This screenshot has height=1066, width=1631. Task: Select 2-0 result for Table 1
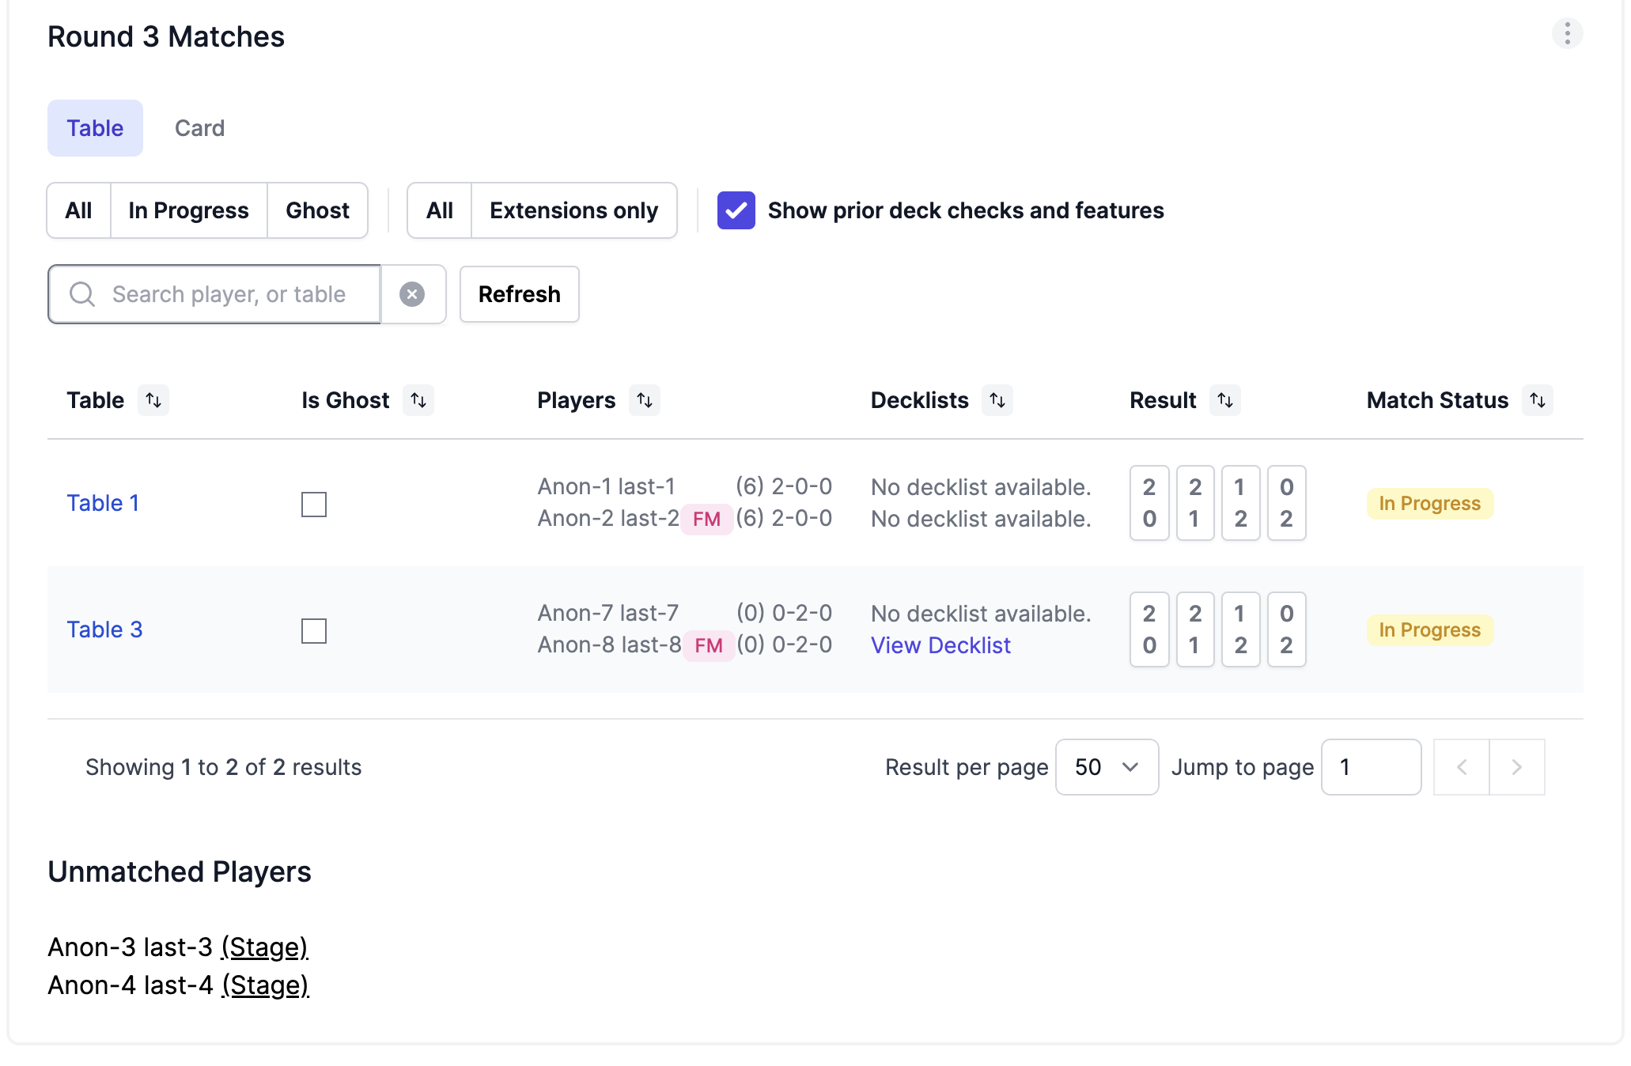[x=1149, y=503]
